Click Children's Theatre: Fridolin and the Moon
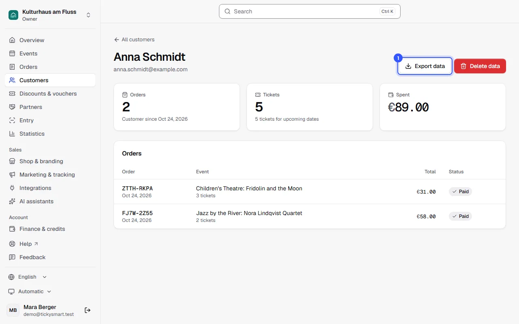The width and height of the screenshot is (519, 324). (249, 188)
